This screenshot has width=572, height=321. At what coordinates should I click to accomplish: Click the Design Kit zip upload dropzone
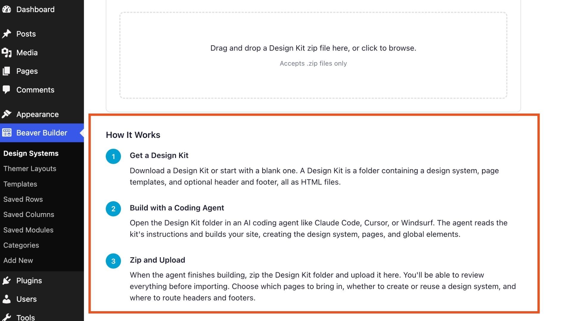(313, 55)
